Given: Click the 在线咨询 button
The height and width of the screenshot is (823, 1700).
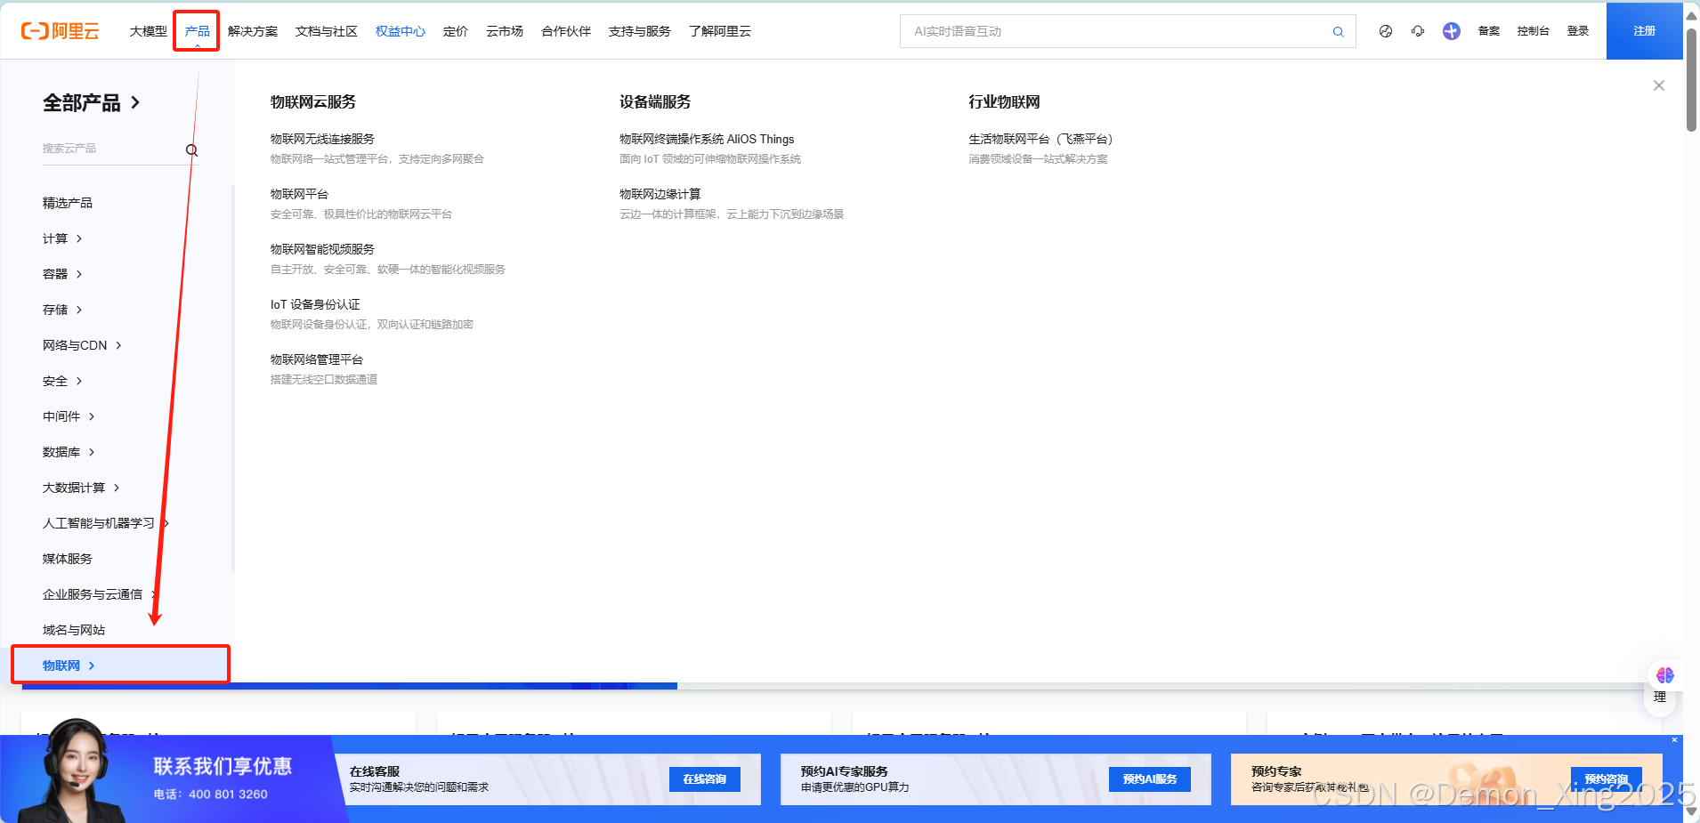Looking at the screenshot, I should point(705,779).
